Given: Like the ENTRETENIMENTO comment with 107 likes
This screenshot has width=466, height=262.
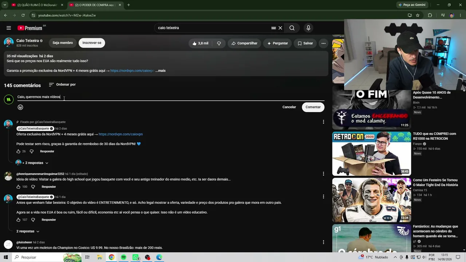Looking at the screenshot, I should coord(18,220).
